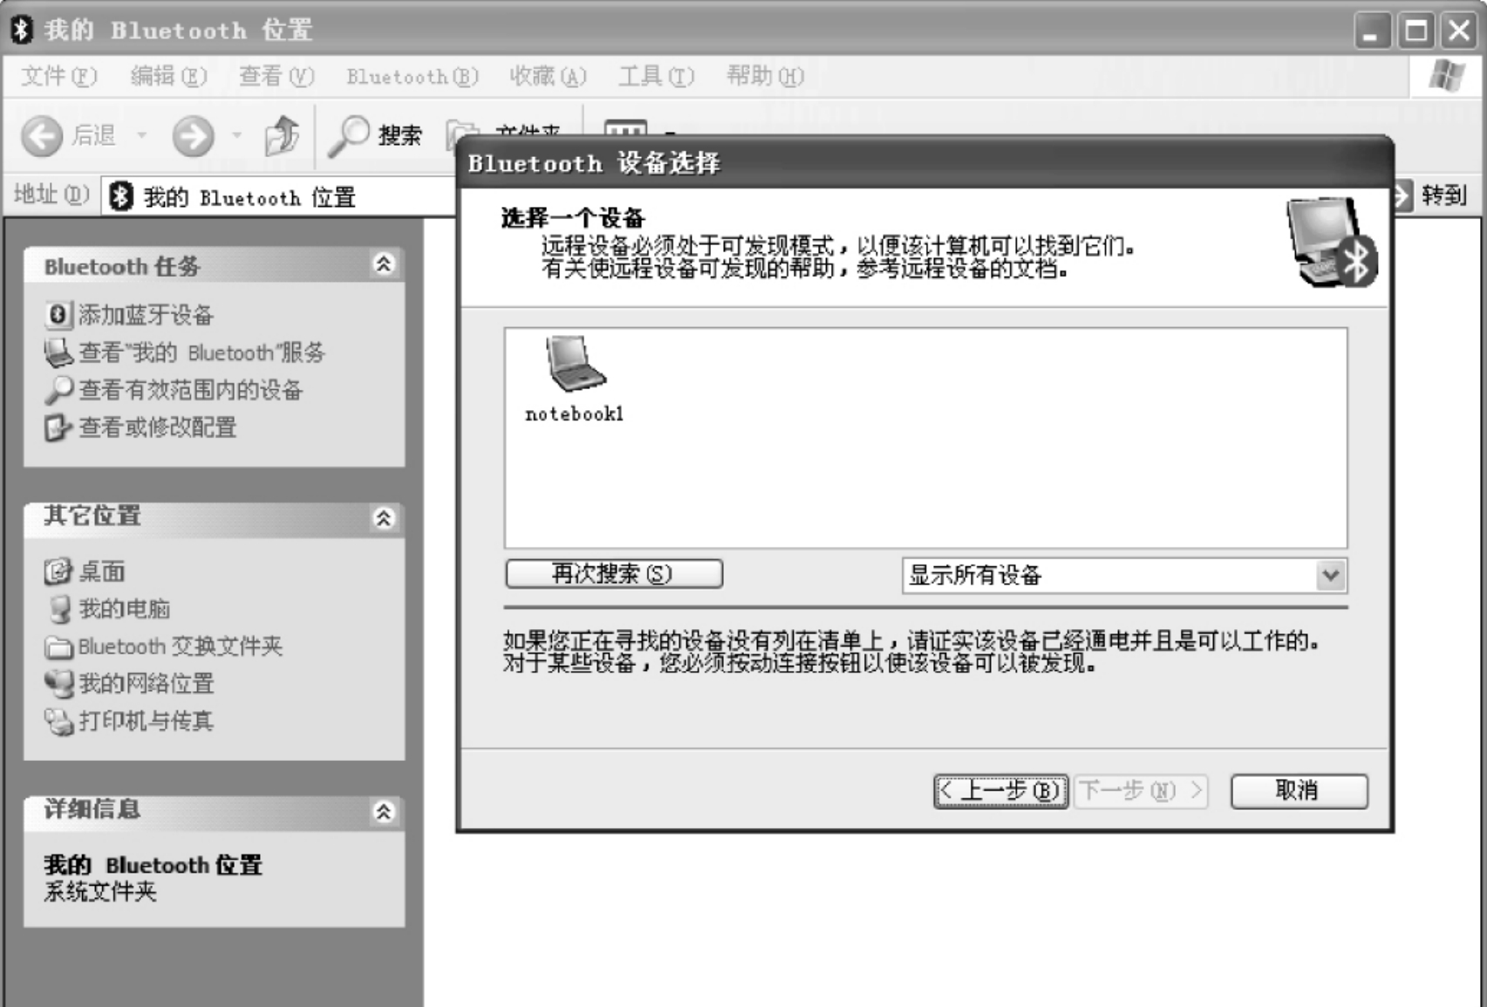Open the 我的电脑 link
The width and height of the screenshot is (1487, 1007).
click(124, 609)
